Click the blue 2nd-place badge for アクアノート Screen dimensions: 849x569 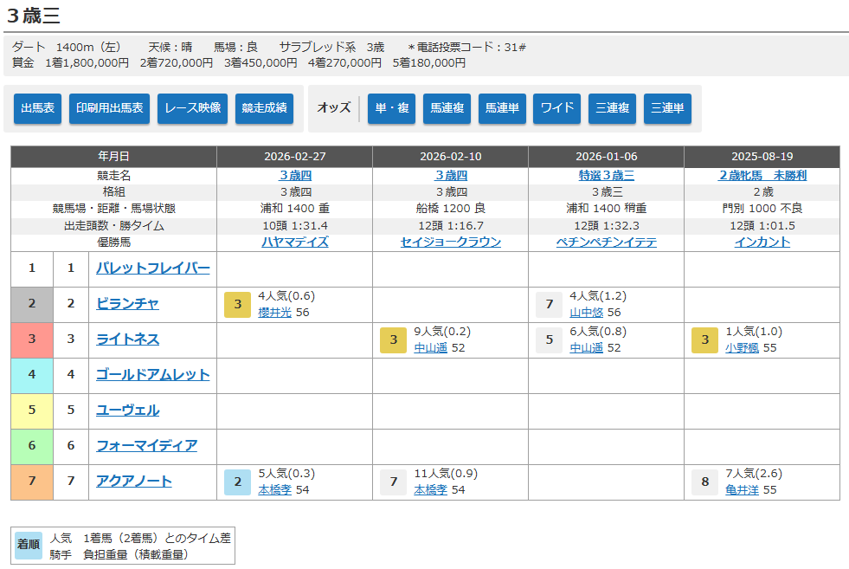(x=237, y=482)
